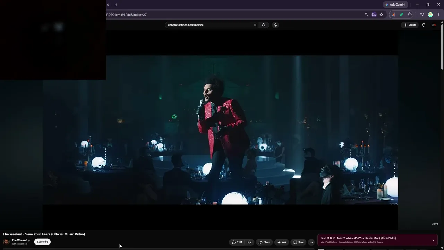This screenshot has height=250, width=444.
Task: Click 'Next: PUBLIC - Make You Mine' title
Action: pyautogui.click(x=358, y=238)
